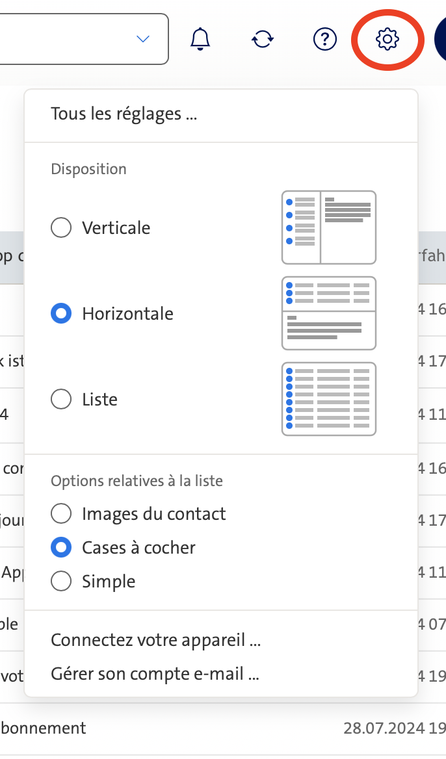Open the account avatar at top right
The height and width of the screenshot is (759, 446).
[x=442, y=39]
